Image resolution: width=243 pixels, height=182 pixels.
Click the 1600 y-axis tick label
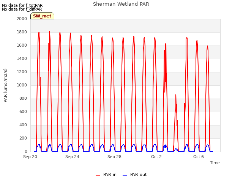click(x=22, y=45)
